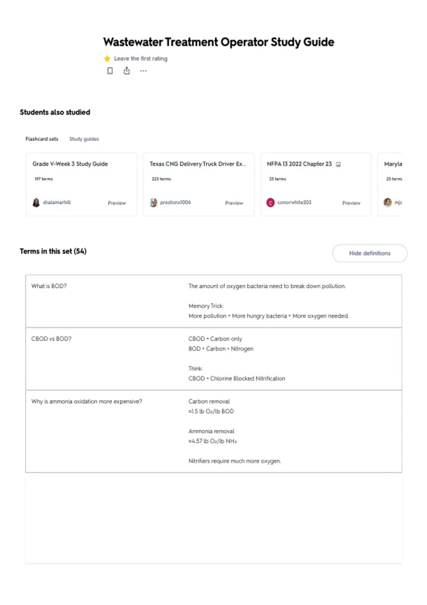This screenshot has width=427, height=605.
Task: Switch to the Study guides tab
Action: coord(84,139)
